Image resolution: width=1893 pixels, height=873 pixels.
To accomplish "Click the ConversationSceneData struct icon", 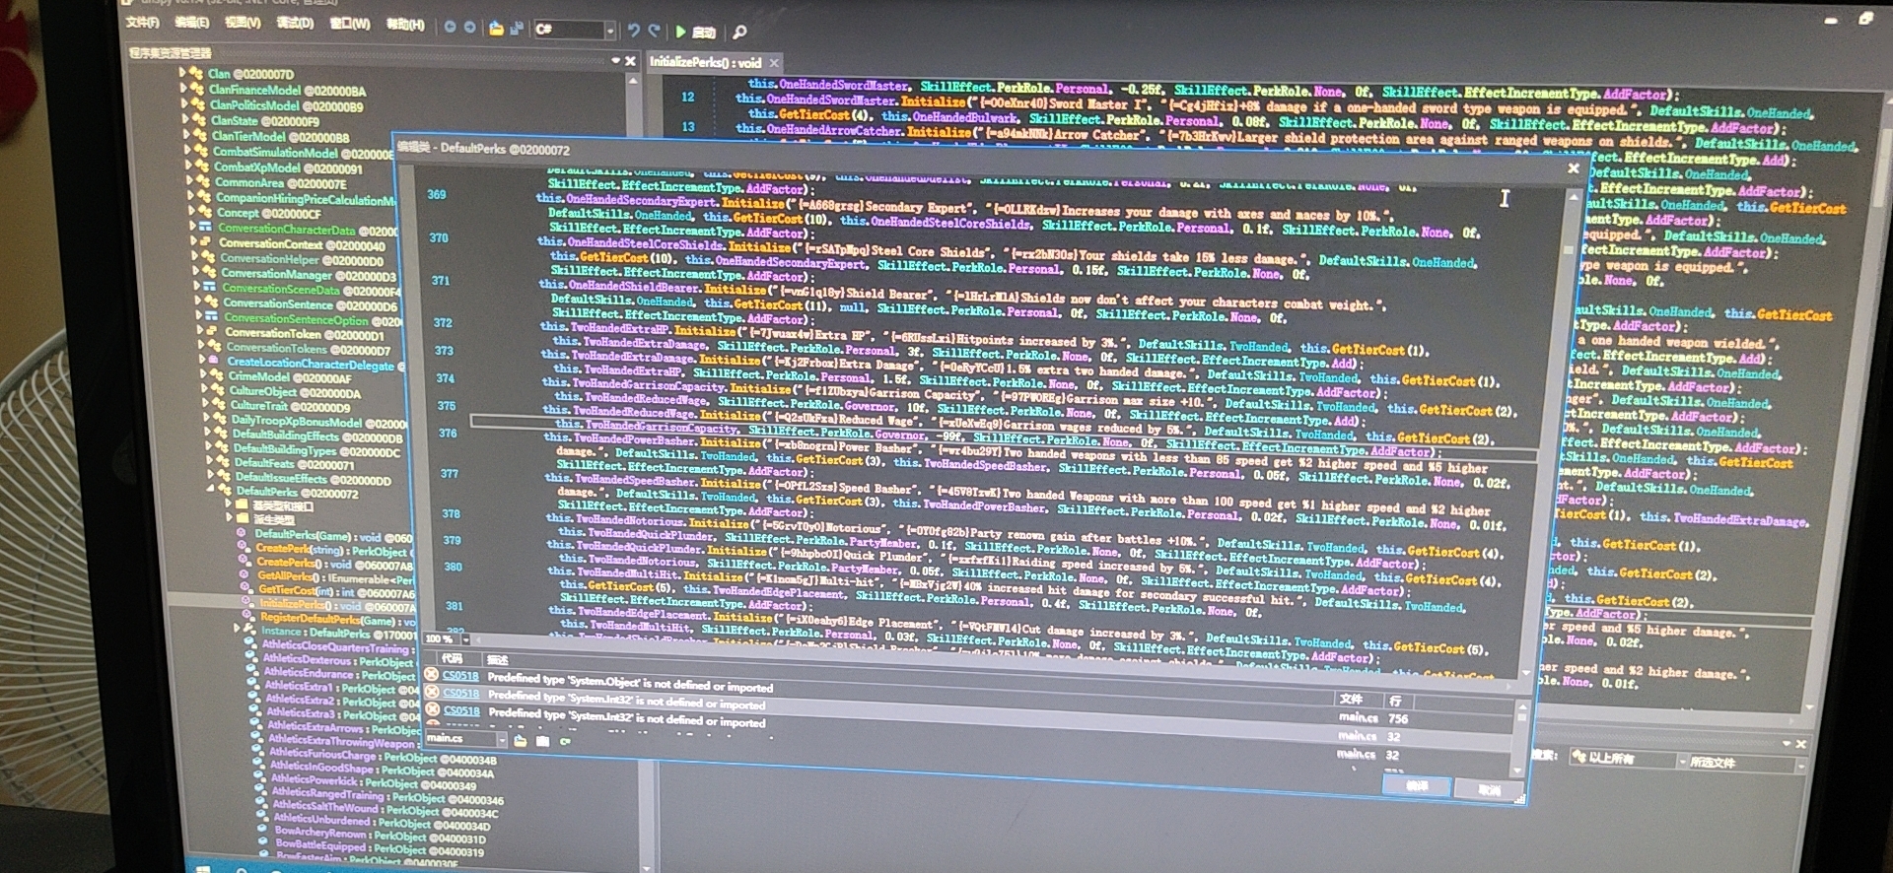I will coord(209,288).
